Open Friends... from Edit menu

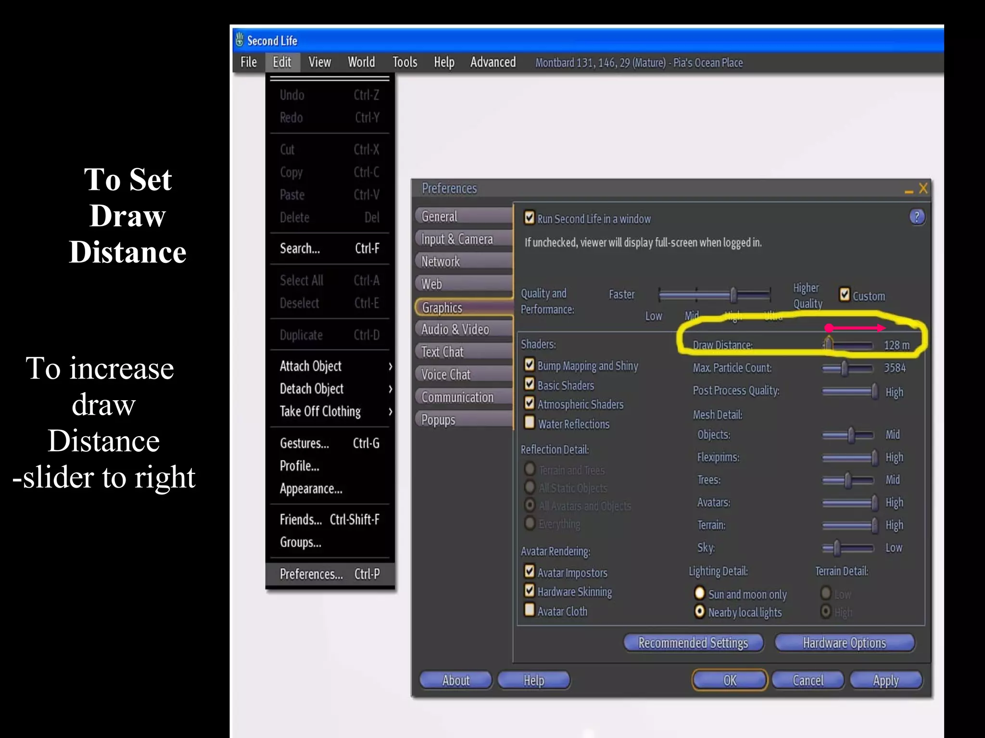(330, 519)
